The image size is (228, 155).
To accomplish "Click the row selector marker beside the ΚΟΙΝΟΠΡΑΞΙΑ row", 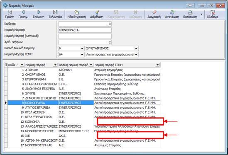I will (x=6, y=103).
